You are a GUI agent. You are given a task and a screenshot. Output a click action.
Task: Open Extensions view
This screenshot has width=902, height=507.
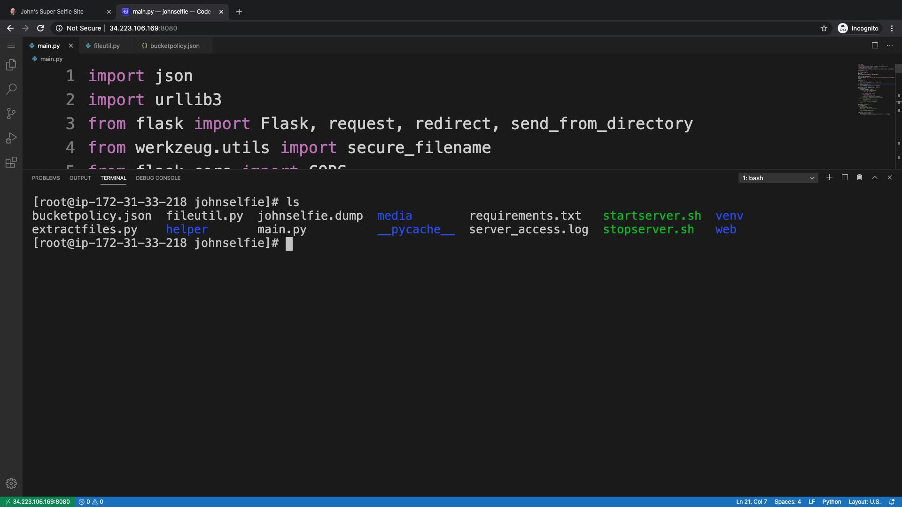click(x=11, y=163)
